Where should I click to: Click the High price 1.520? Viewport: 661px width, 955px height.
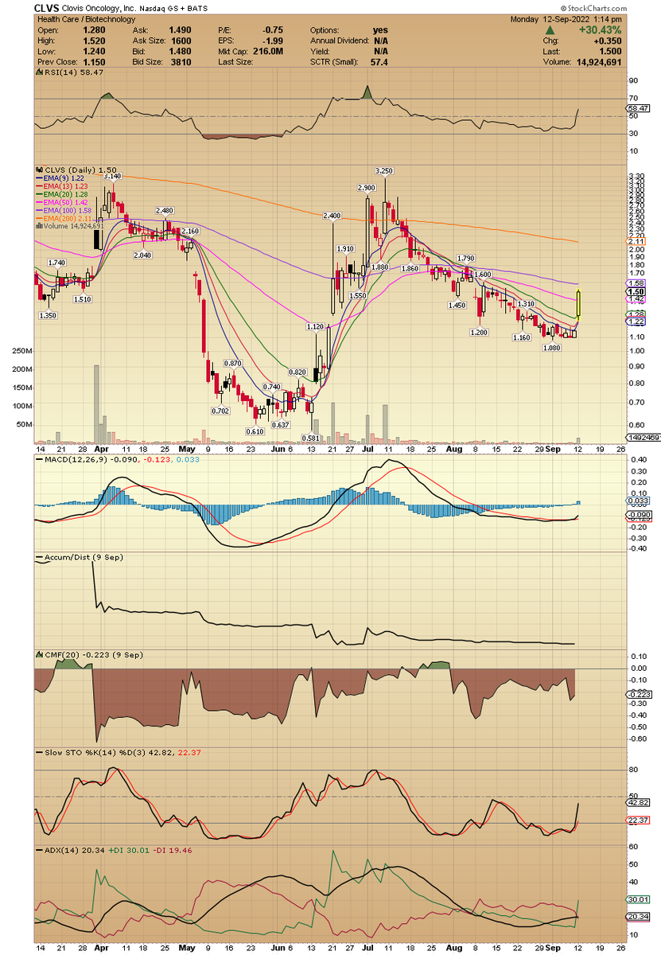[93, 40]
